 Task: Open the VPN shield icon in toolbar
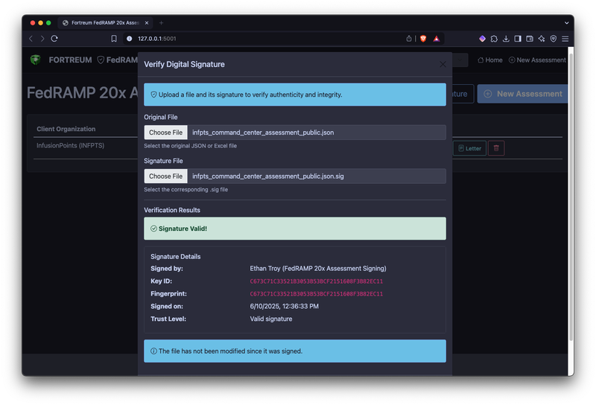coord(554,39)
